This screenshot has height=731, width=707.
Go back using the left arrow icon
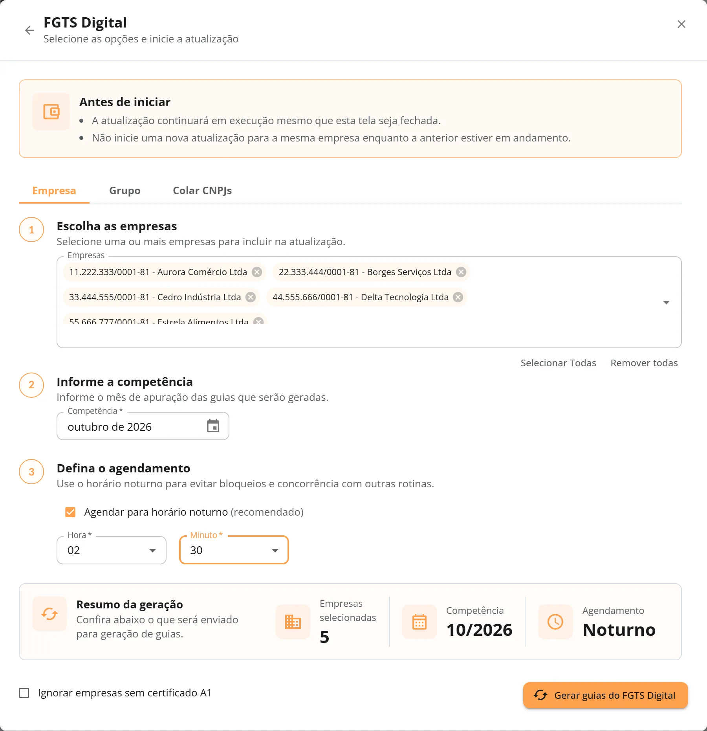pyautogui.click(x=29, y=30)
